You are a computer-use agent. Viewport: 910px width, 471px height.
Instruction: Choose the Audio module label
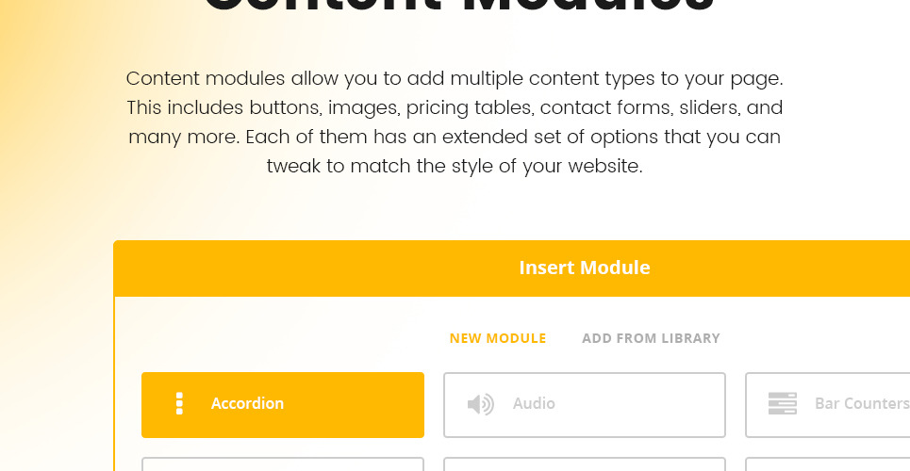[x=534, y=404]
